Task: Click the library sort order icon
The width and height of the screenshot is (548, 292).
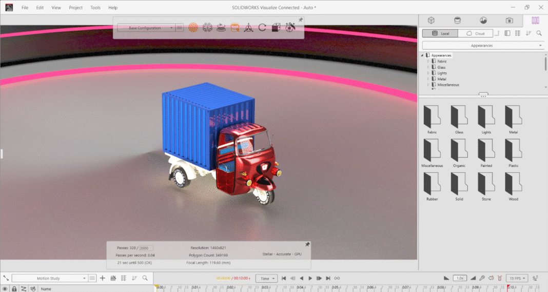Action: [529, 33]
